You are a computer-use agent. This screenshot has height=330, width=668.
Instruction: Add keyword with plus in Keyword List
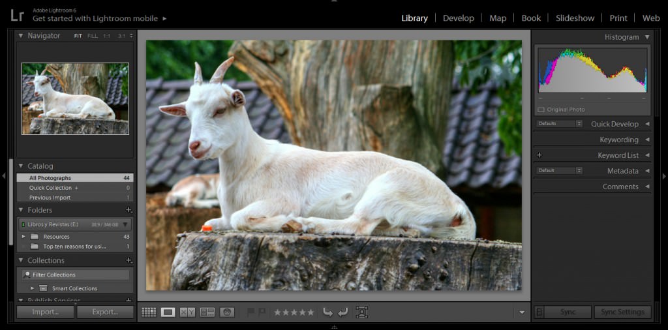click(x=539, y=155)
